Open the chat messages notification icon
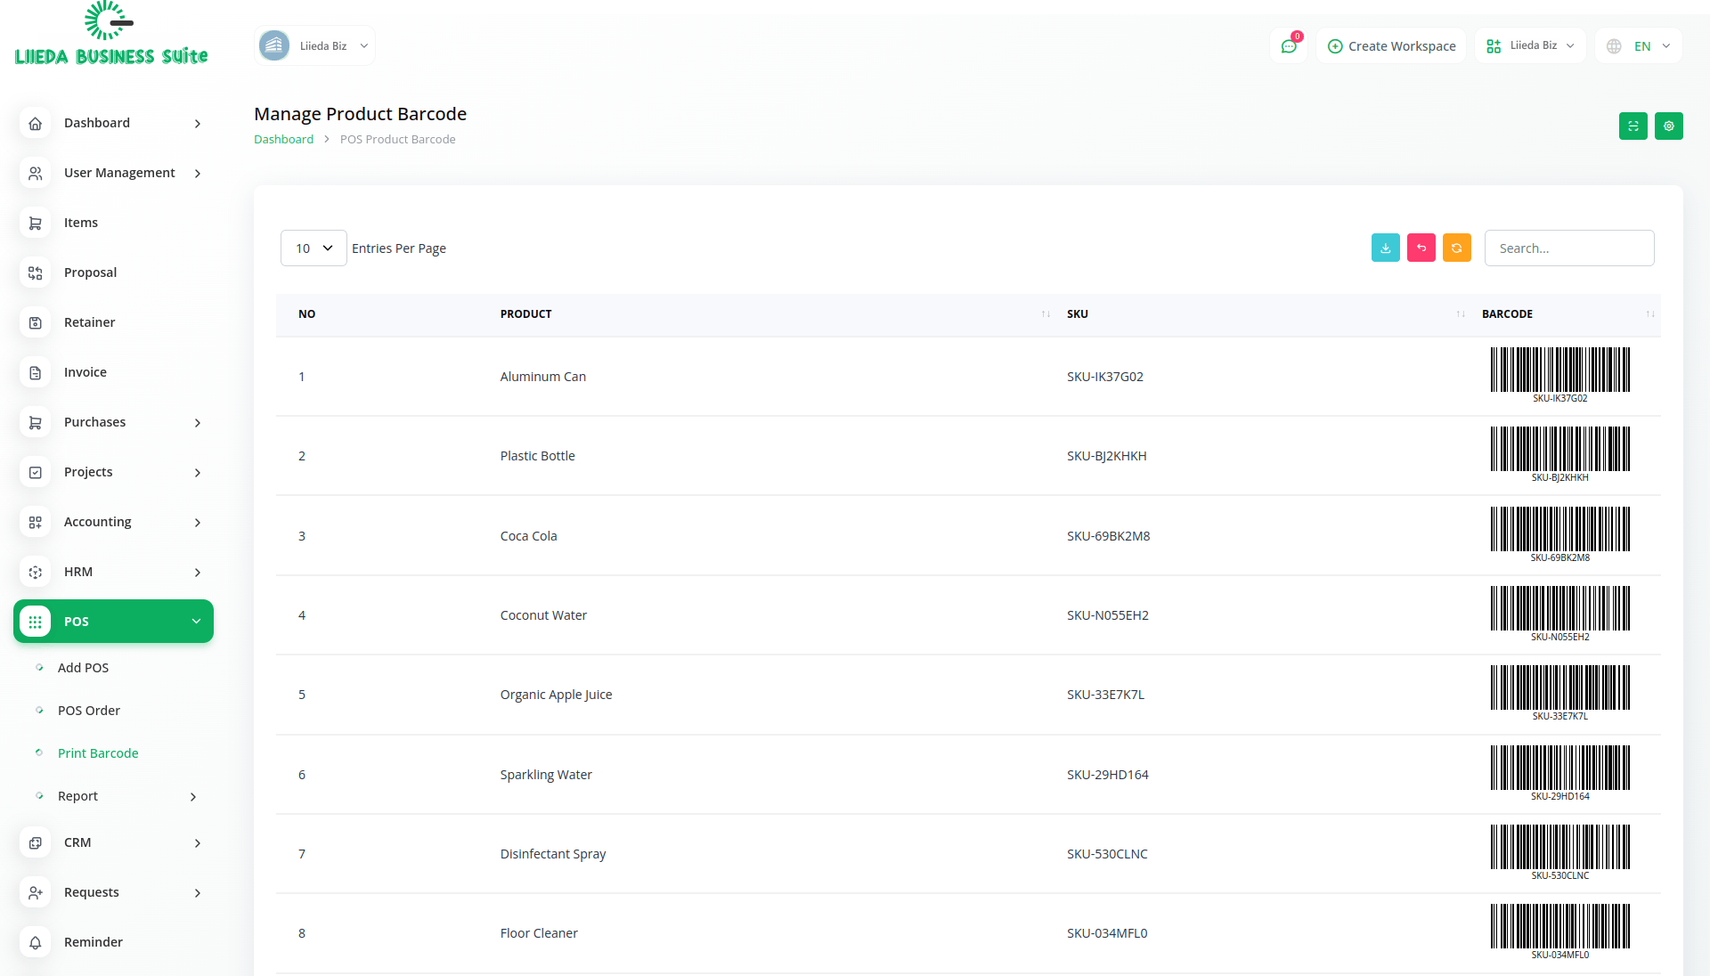Screen dimensions: 1710x976 point(1289,46)
